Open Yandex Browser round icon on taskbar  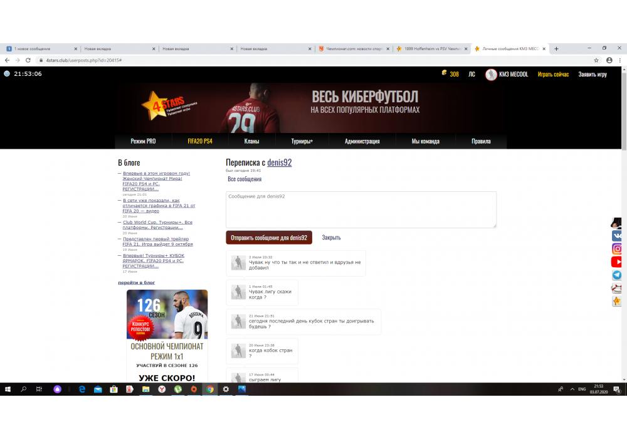click(162, 389)
